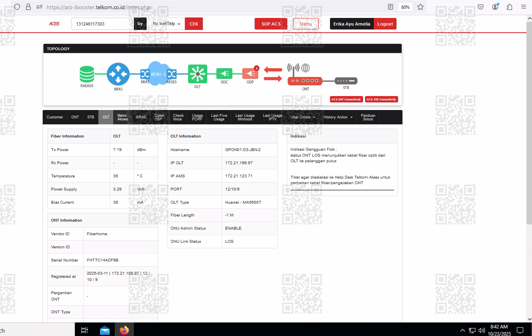Open the Last Five Usage tab

point(219,117)
